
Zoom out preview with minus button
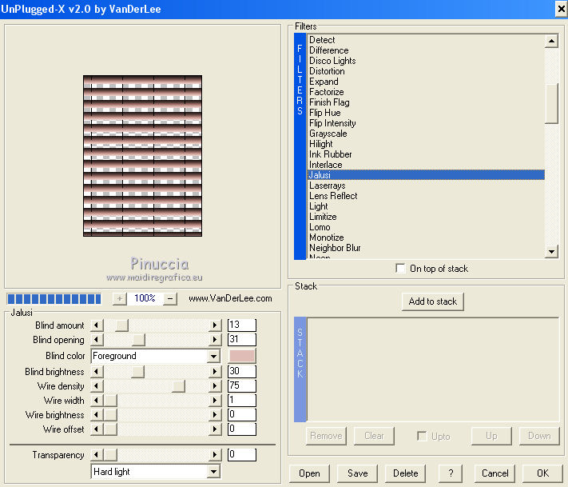click(170, 299)
